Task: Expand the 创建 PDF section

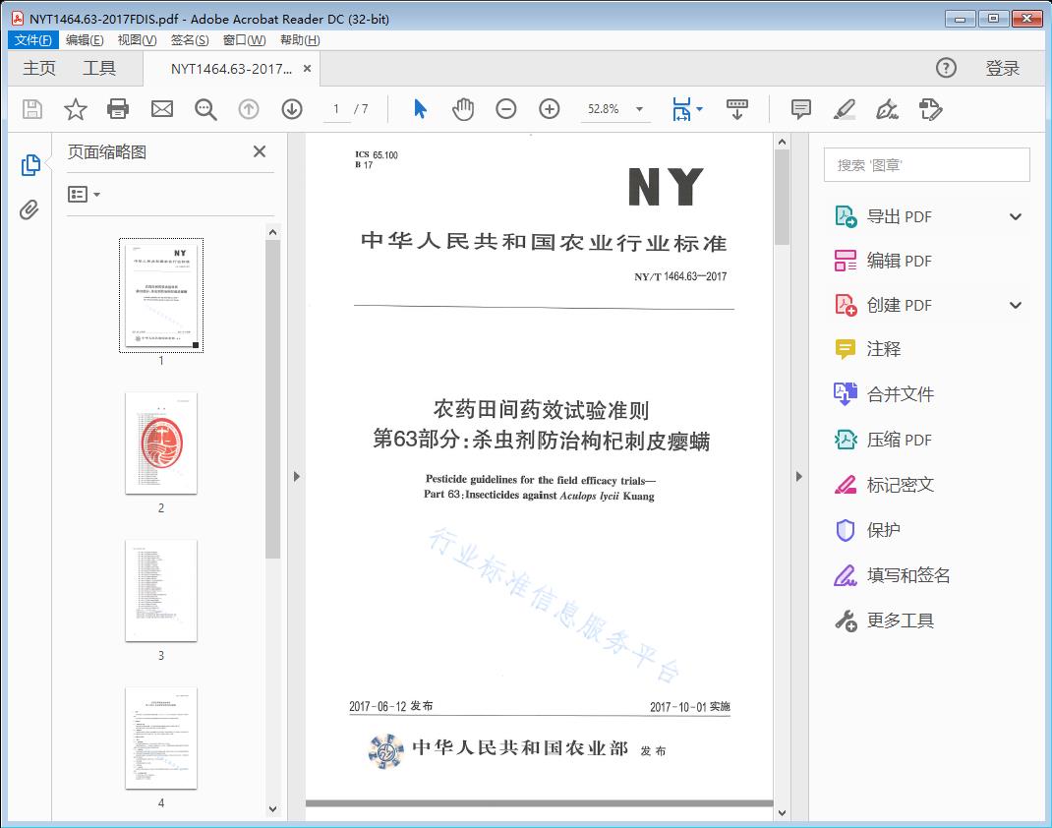Action: pyautogui.click(x=1016, y=306)
